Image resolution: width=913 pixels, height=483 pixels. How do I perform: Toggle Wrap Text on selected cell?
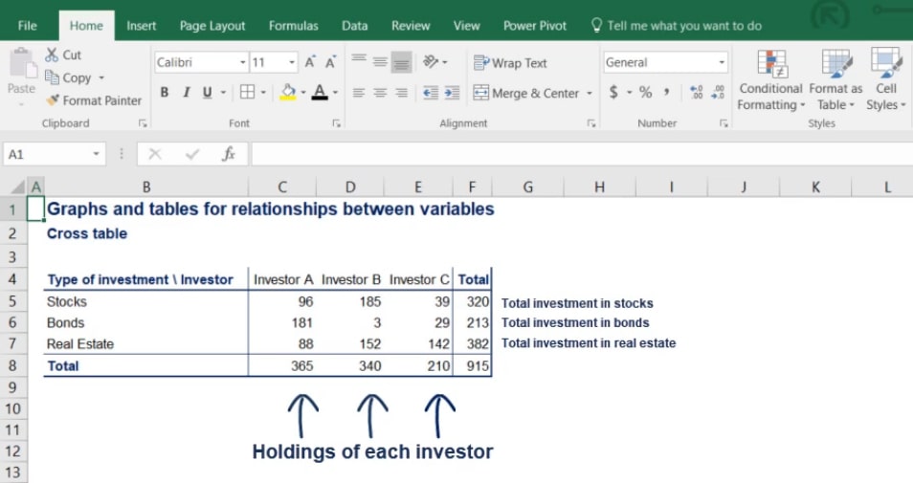(510, 63)
